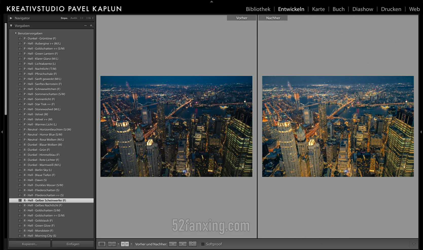Toggle the Y Y before/after view

(125, 244)
